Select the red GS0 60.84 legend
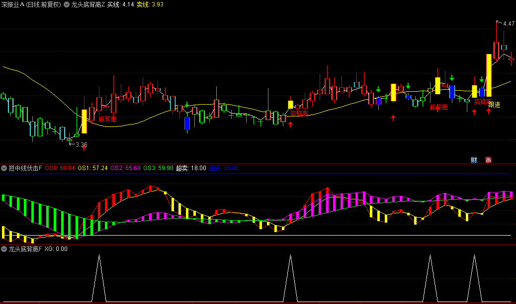The height and width of the screenshot is (304, 516). (60, 168)
